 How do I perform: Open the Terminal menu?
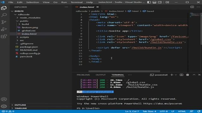[77, 2]
